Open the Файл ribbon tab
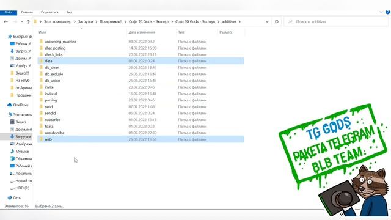The height and width of the screenshot is (220, 391). pyautogui.click(x=9, y=12)
